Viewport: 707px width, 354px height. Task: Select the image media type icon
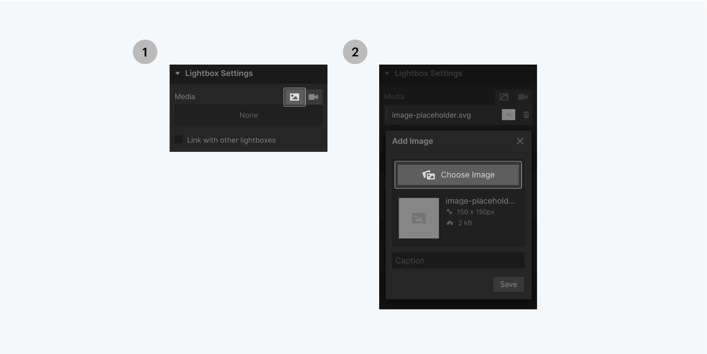294,97
